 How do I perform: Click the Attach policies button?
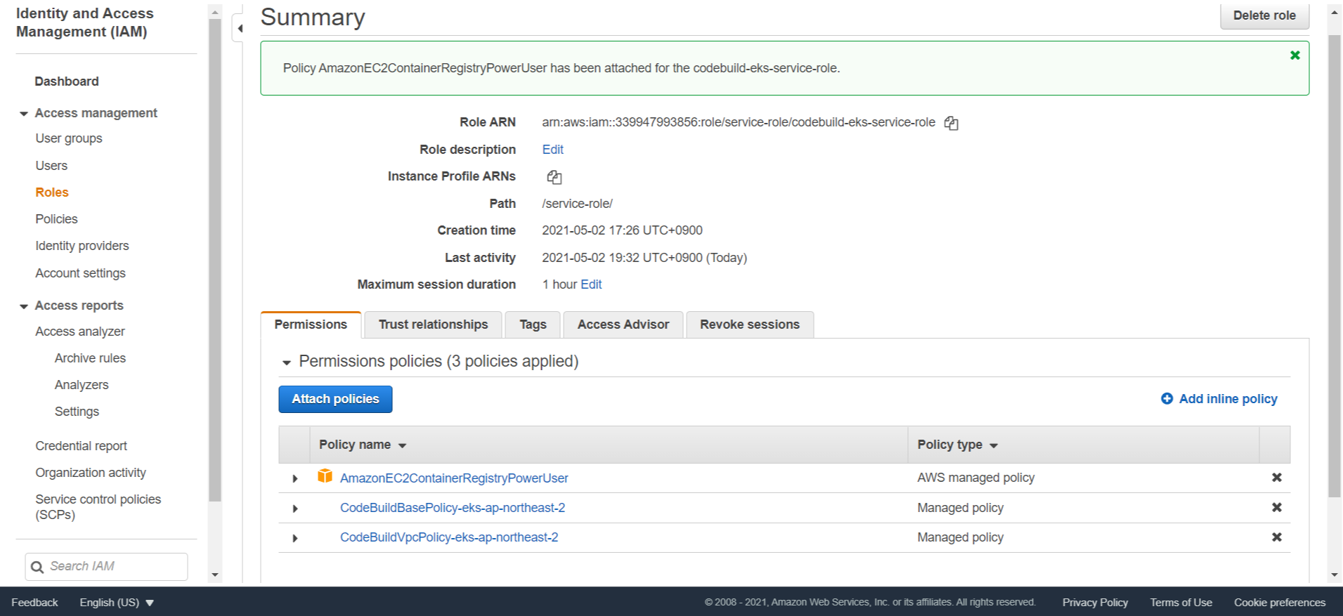(335, 399)
